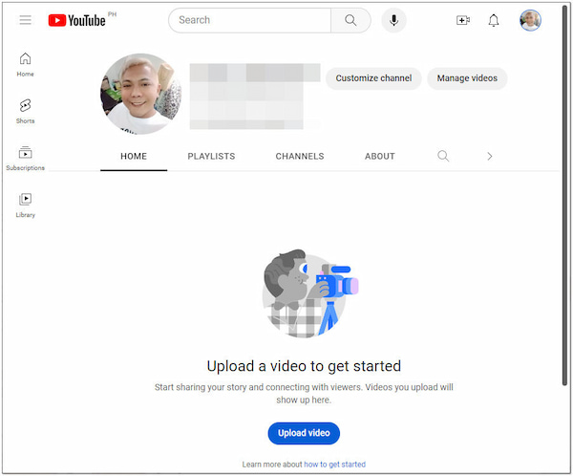Click the Manage videos button
This screenshot has width=573, height=476.
(x=467, y=78)
